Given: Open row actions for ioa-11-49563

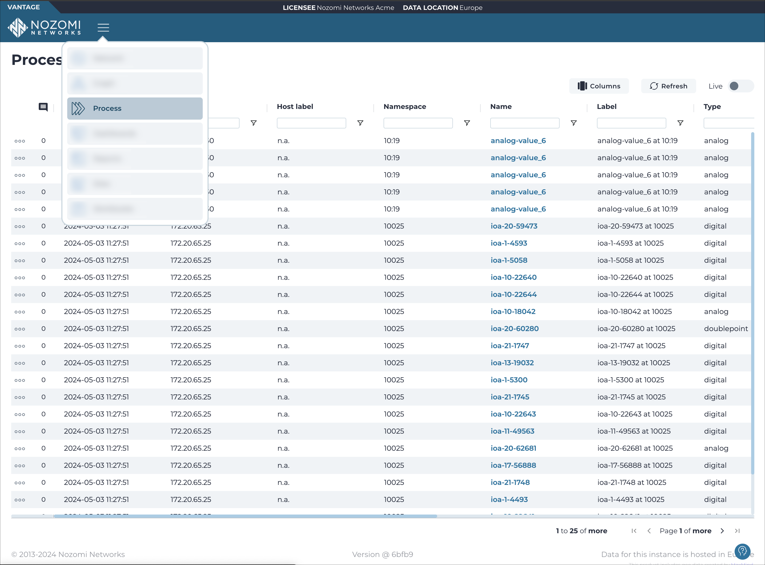Looking at the screenshot, I should pos(20,431).
